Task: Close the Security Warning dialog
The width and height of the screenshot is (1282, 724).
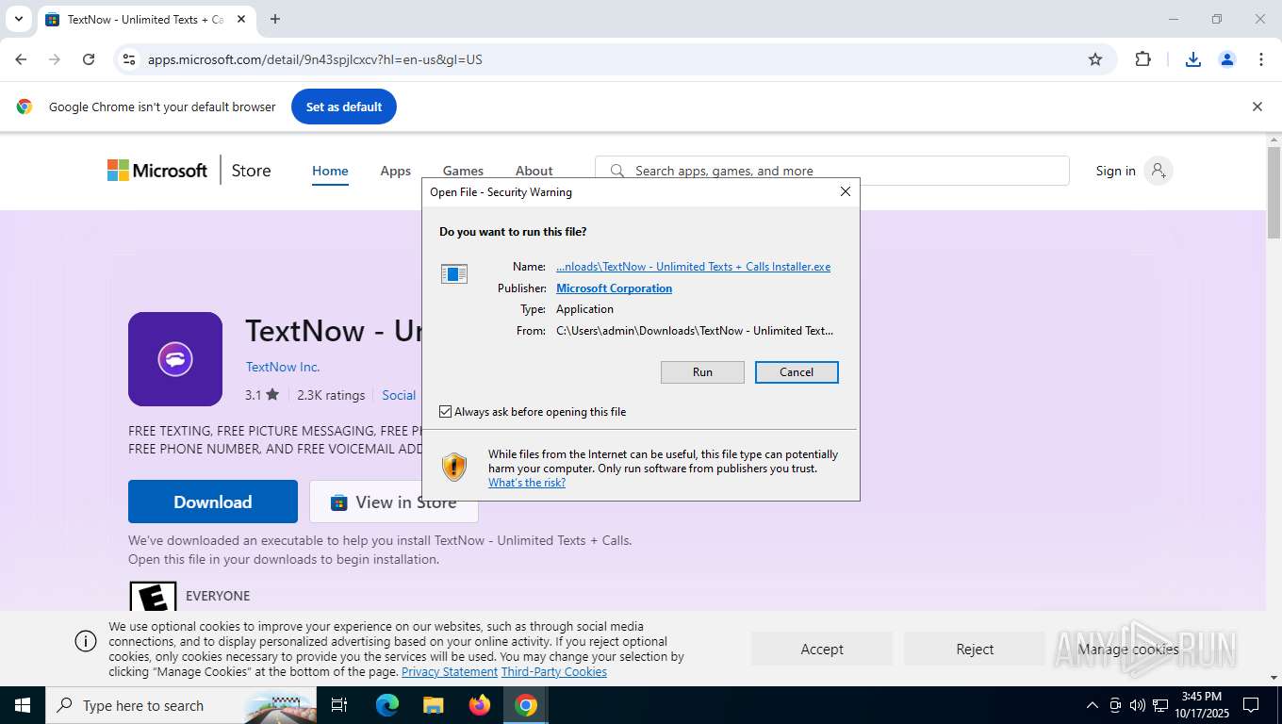Action: pyautogui.click(x=846, y=191)
